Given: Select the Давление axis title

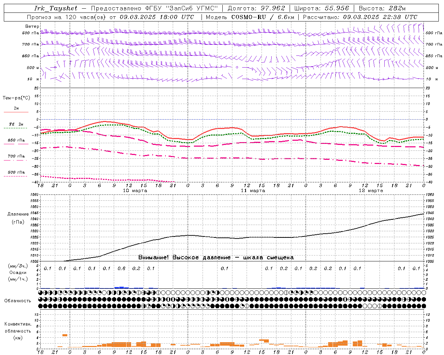Looking at the screenshot, I should (18, 214).
